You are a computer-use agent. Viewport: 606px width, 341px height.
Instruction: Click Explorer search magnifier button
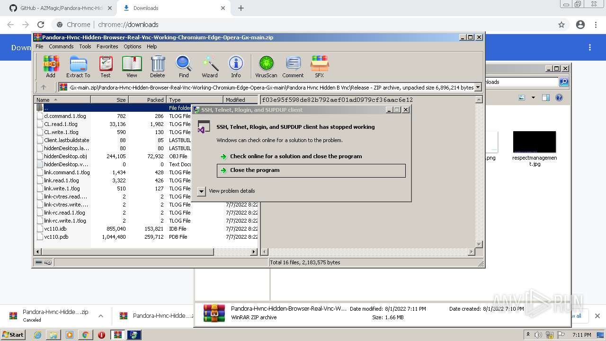(564, 82)
